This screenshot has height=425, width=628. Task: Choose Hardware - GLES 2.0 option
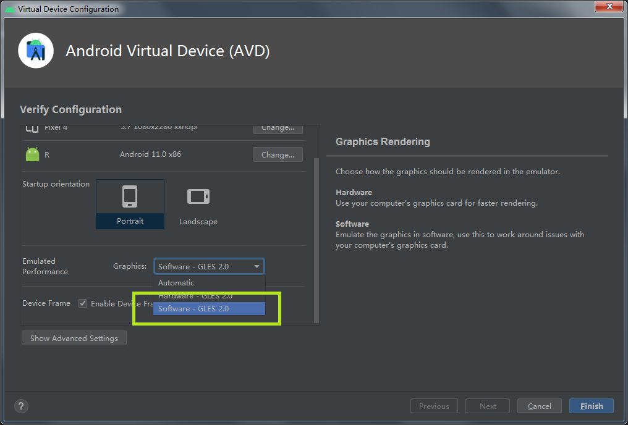[209, 296]
